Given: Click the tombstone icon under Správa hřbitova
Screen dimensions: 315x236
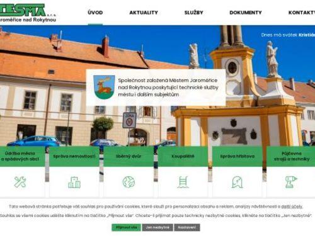Looking at the screenshot, I should coord(237,182).
